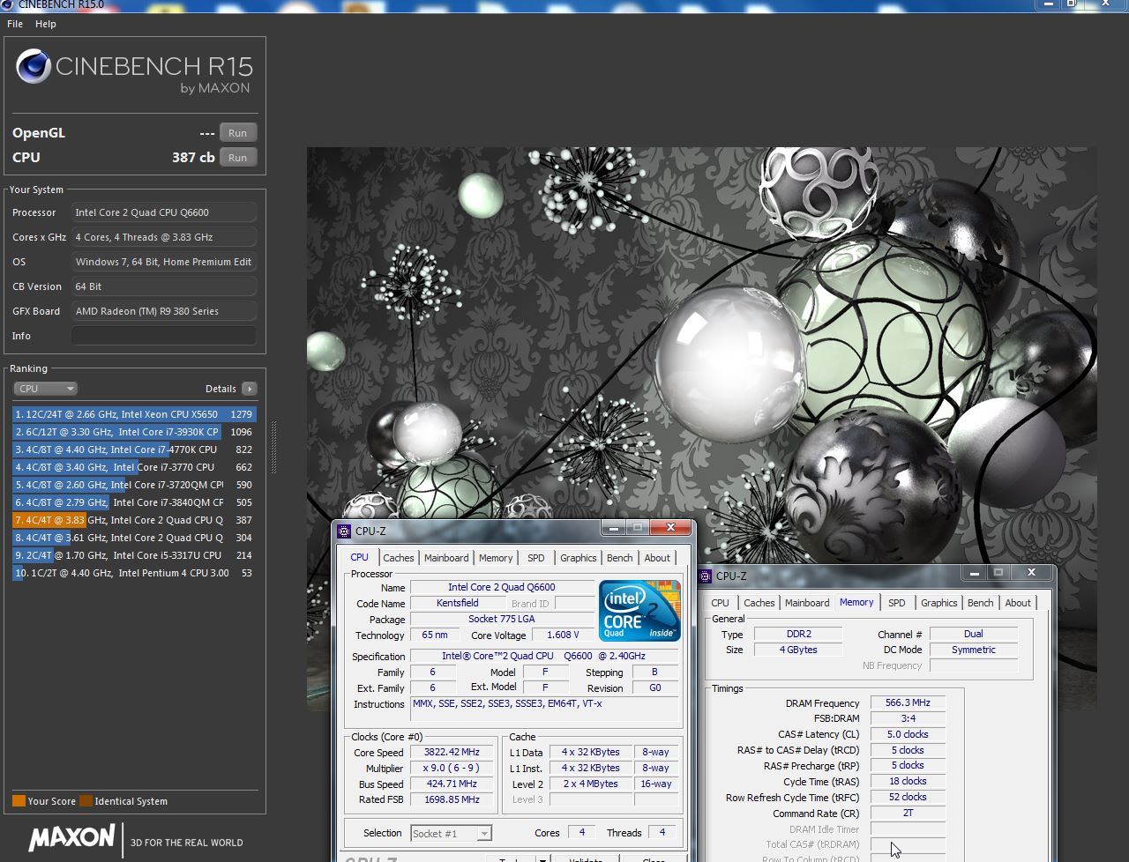1129x862 pixels.
Task: Select ranking row Intel Core i7-3930K
Action: (x=134, y=432)
